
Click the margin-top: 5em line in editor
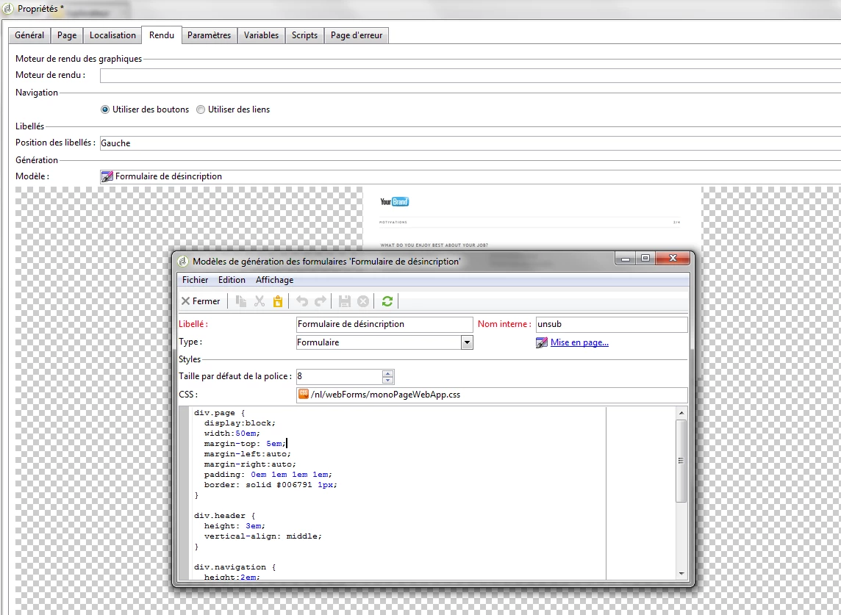(245, 444)
